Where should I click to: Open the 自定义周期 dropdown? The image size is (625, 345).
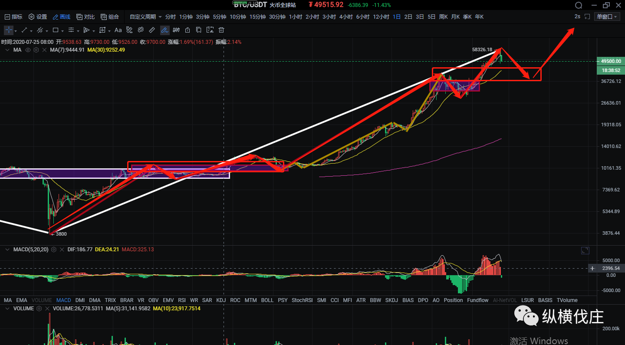[x=146, y=17]
